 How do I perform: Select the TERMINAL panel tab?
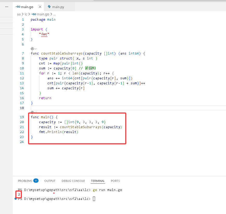pyautogui.click(x=98, y=181)
